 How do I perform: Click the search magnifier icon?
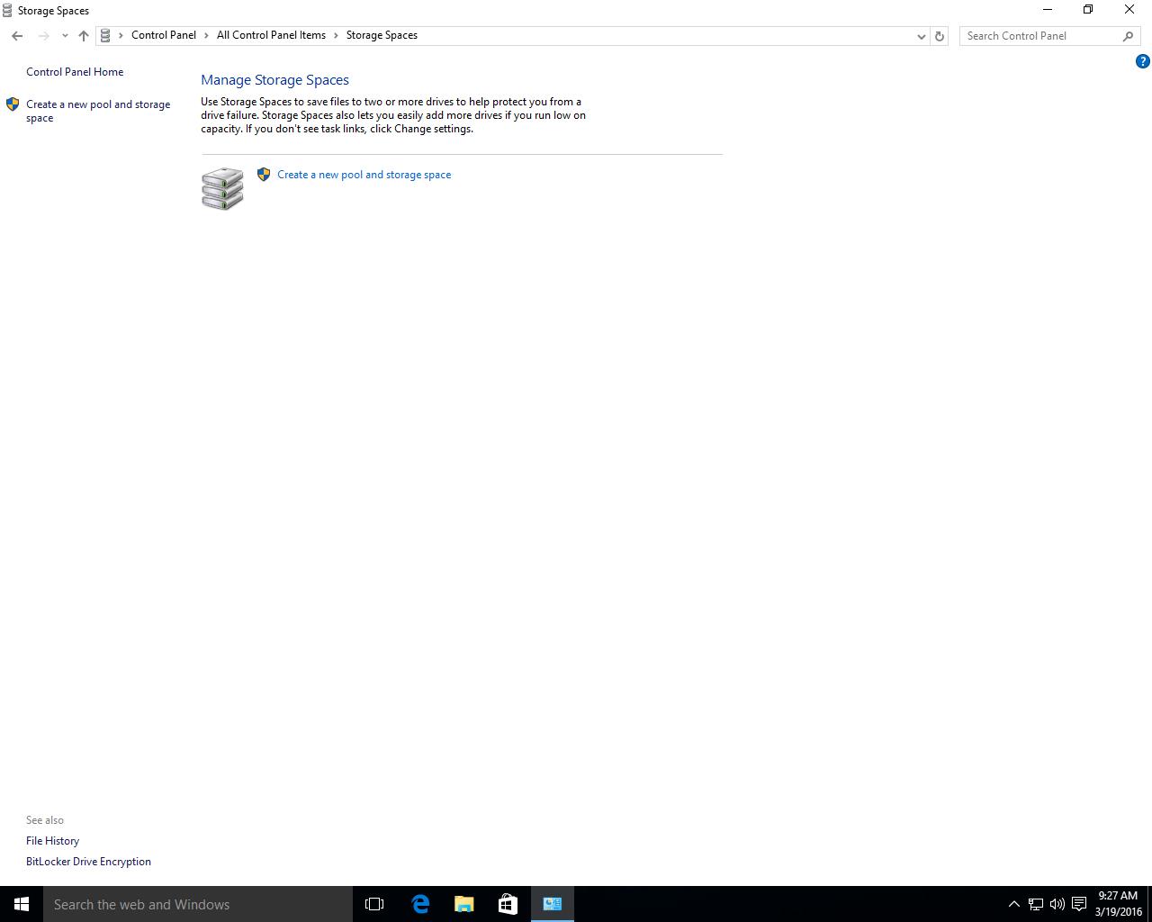1128,36
